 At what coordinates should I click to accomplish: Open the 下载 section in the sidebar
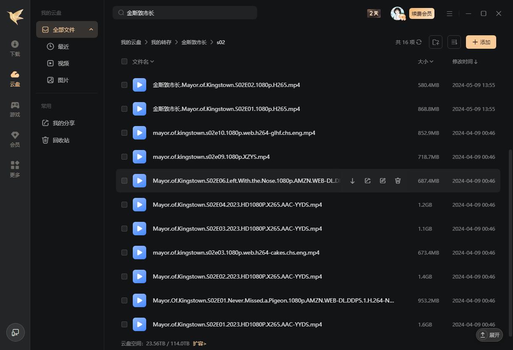coord(15,47)
